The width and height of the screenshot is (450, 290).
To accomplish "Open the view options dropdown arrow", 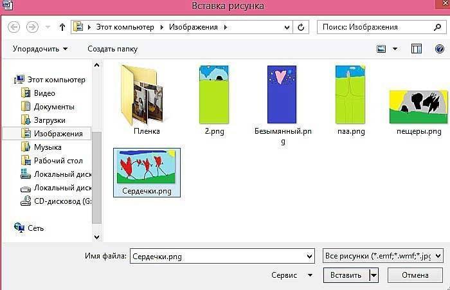I will [395, 49].
